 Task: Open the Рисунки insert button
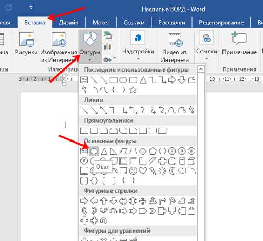click(x=26, y=44)
